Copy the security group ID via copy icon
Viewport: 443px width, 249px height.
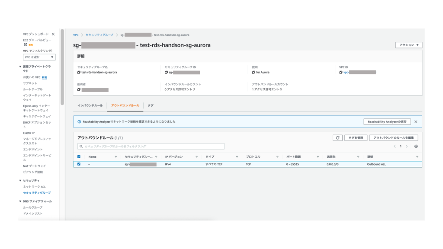(166, 73)
